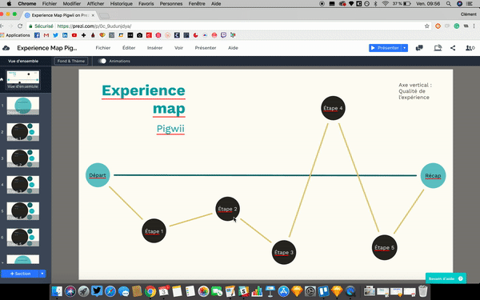This screenshot has height=300, width=480.
Task: Click the orange diamond extension icon
Action: pyautogui.click(x=438, y=26)
